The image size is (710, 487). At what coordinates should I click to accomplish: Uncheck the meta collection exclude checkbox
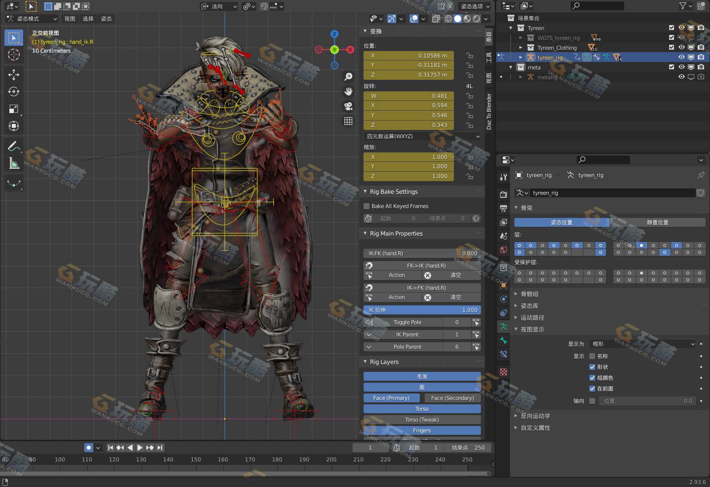(671, 67)
